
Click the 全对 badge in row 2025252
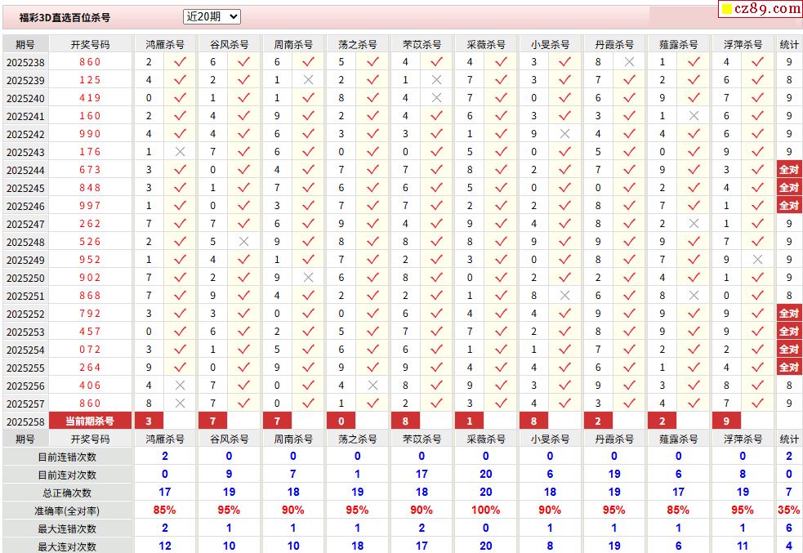789,314
